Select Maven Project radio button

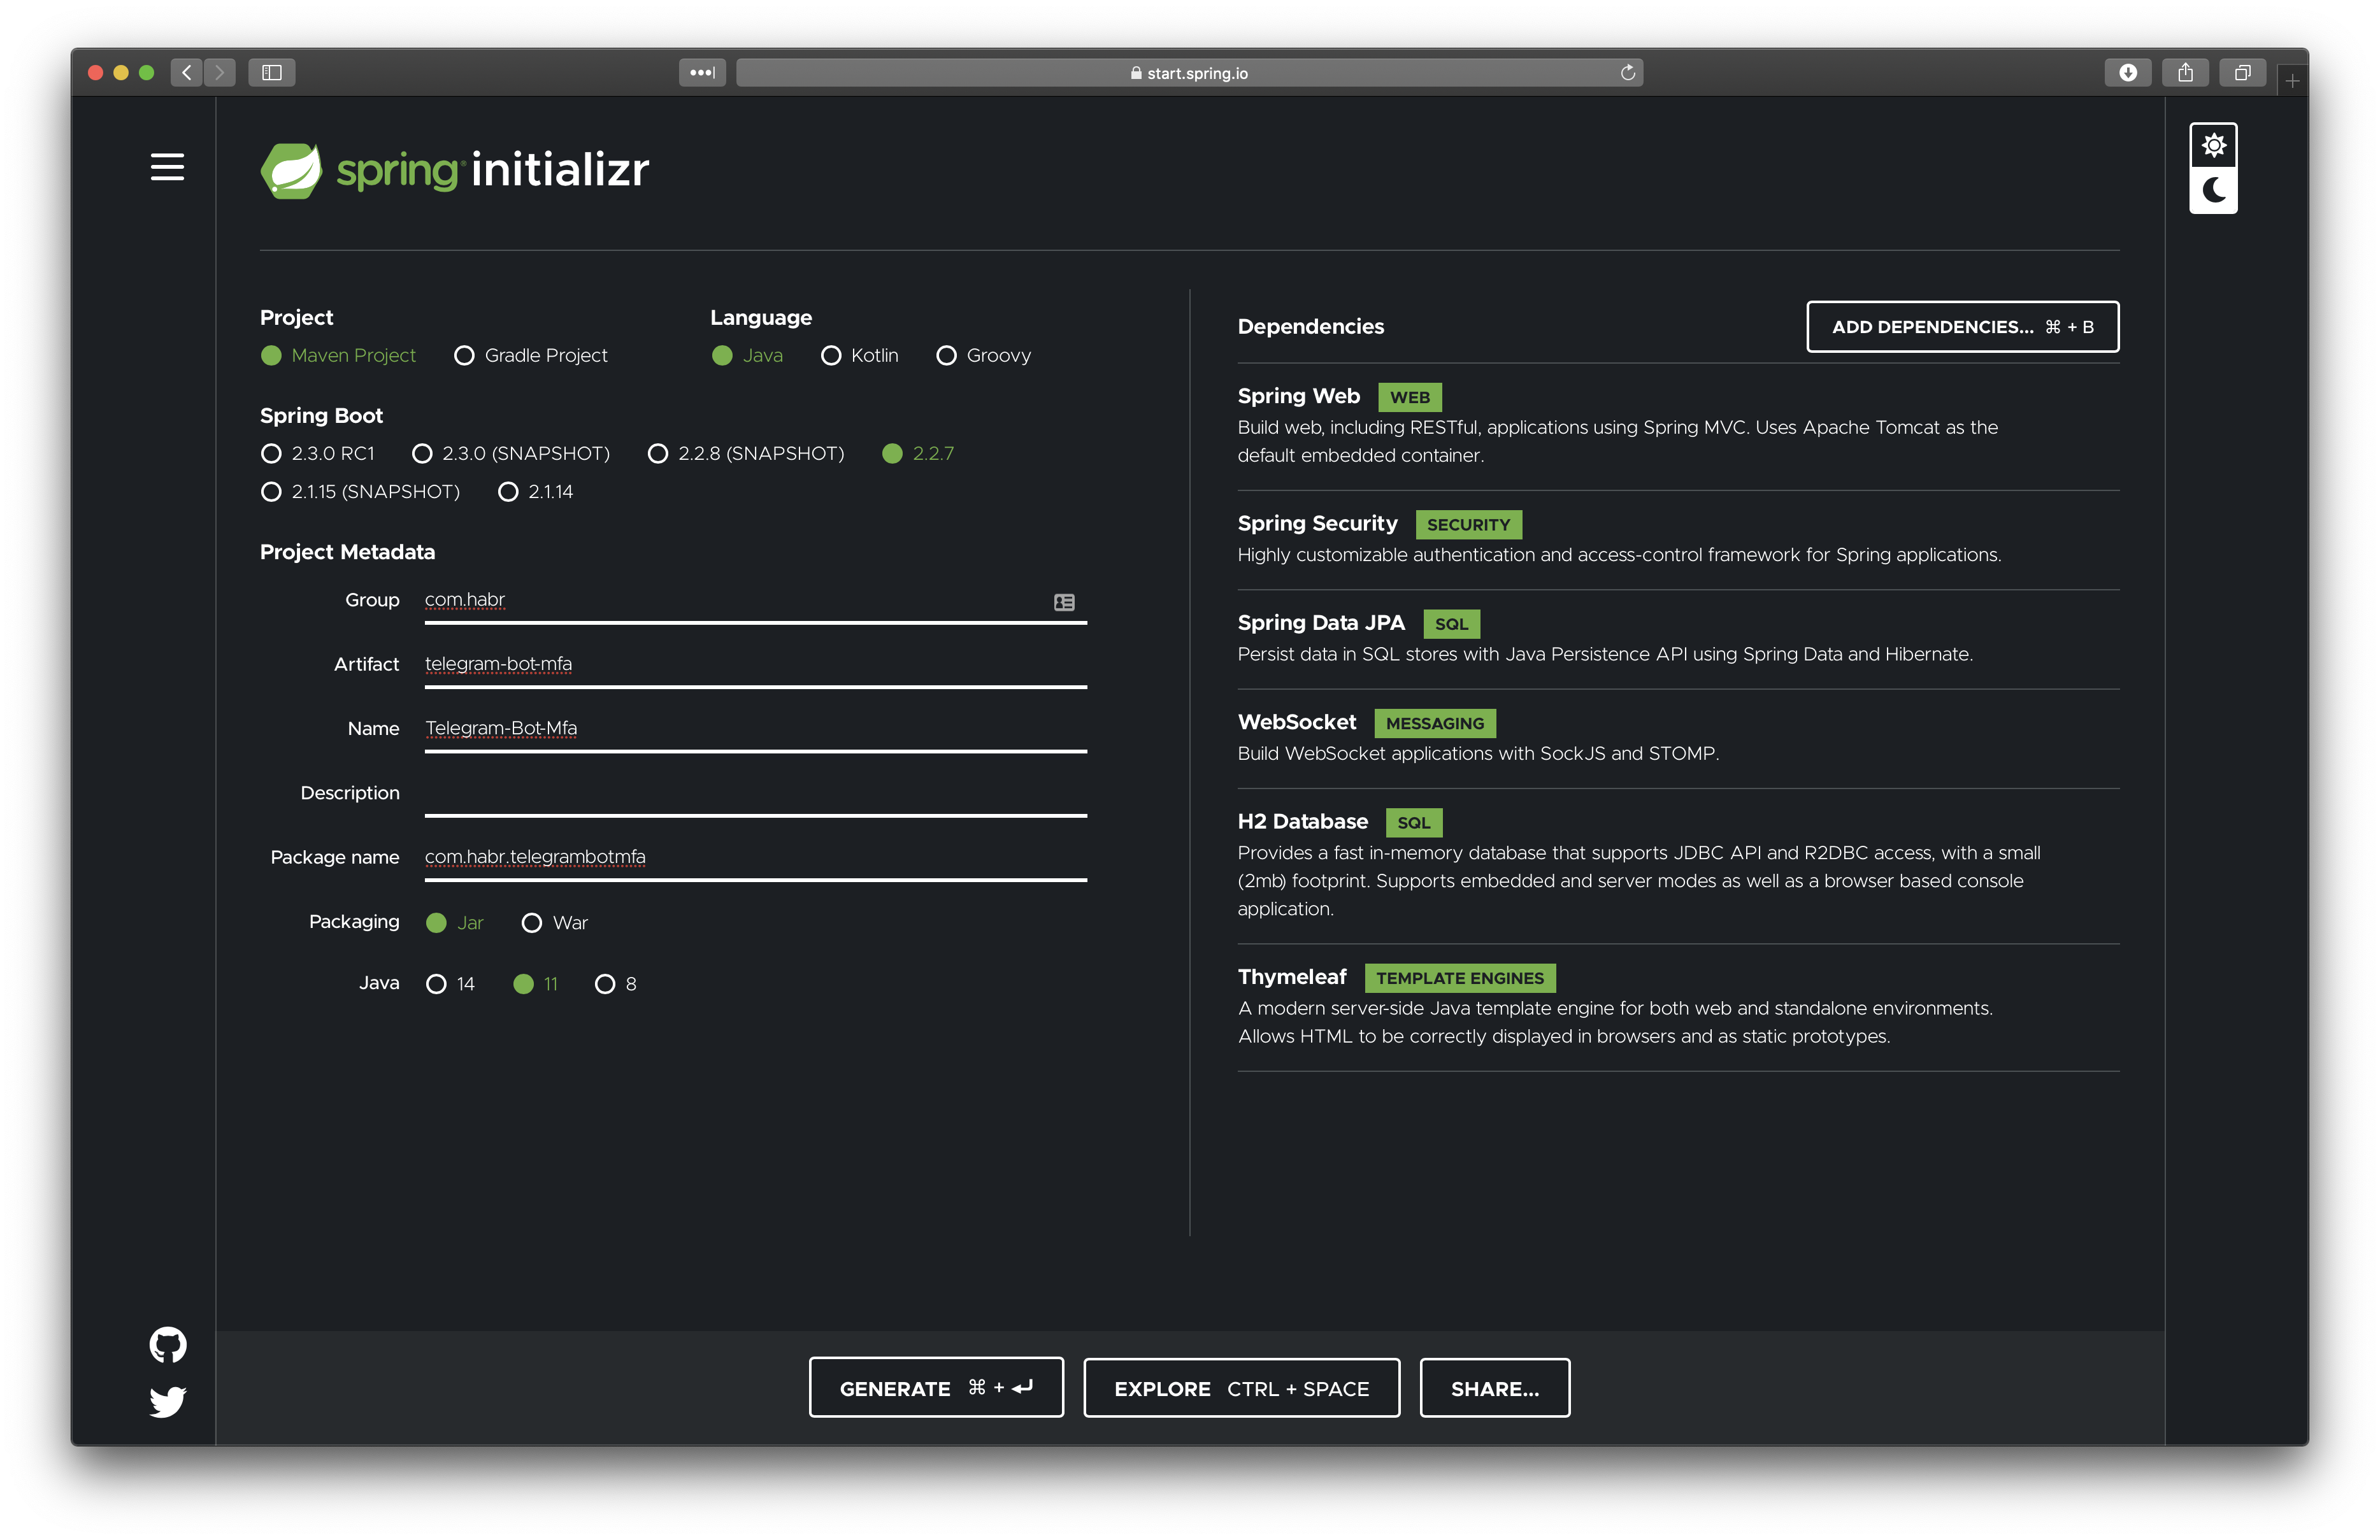pos(338,355)
